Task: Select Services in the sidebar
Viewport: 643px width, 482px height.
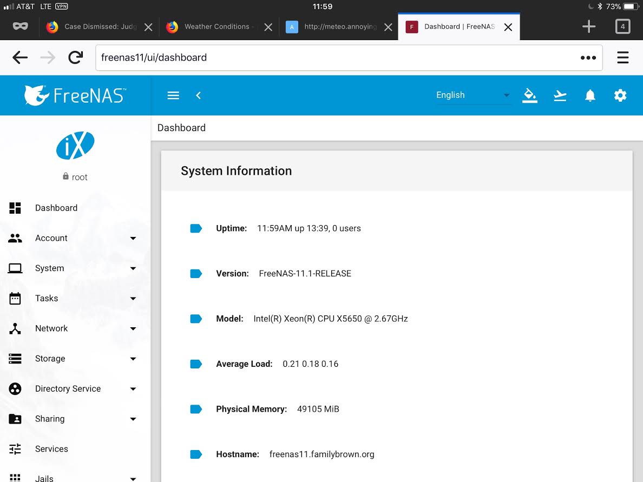Action: pyautogui.click(x=51, y=449)
